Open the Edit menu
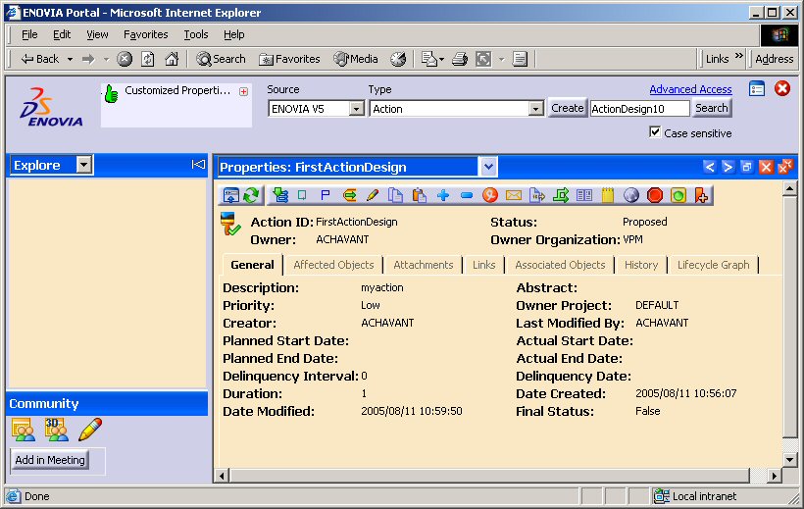 pyautogui.click(x=62, y=34)
